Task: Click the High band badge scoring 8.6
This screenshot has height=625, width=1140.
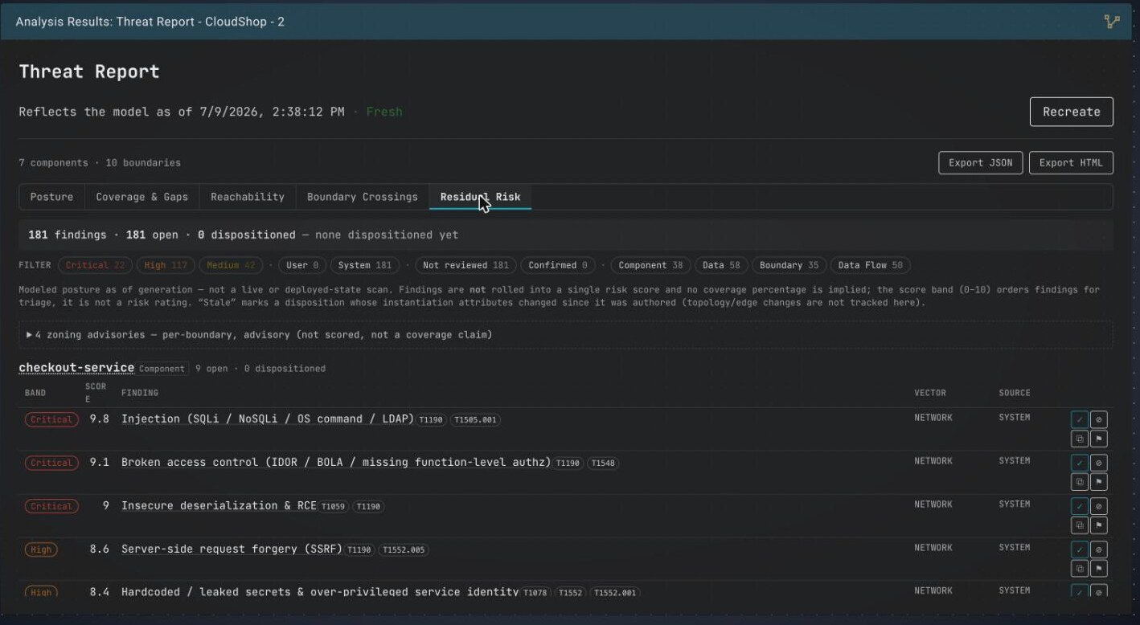Action: (x=41, y=549)
